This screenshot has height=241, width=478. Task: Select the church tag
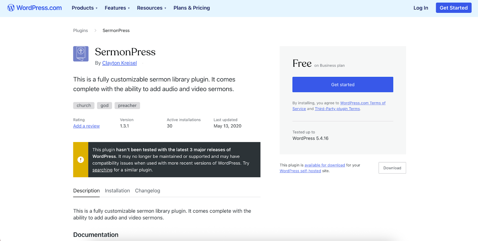pos(84,106)
